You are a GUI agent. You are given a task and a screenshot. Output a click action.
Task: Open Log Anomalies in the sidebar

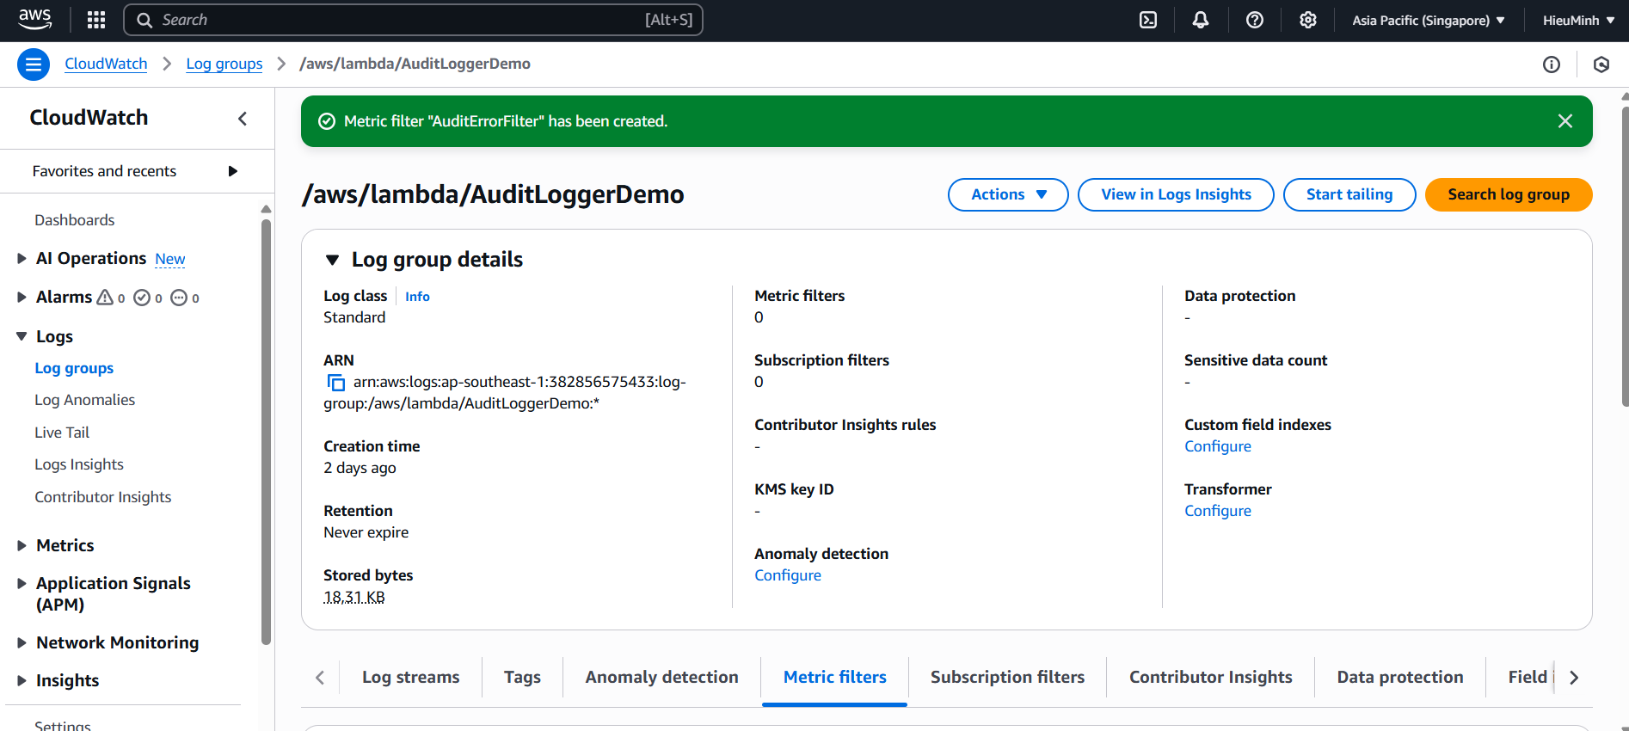point(85,400)
